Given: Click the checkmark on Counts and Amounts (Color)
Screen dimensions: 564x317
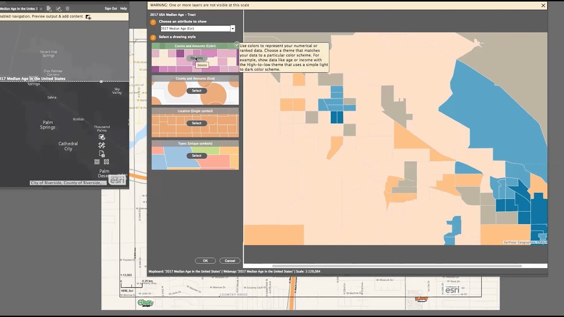Looking at the screenshot, I should coord(237,44).
